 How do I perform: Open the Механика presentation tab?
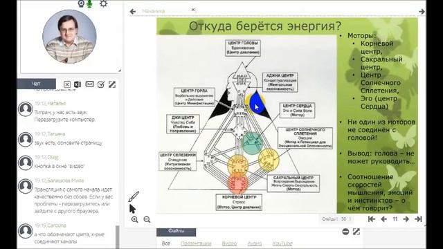(153, 11)
